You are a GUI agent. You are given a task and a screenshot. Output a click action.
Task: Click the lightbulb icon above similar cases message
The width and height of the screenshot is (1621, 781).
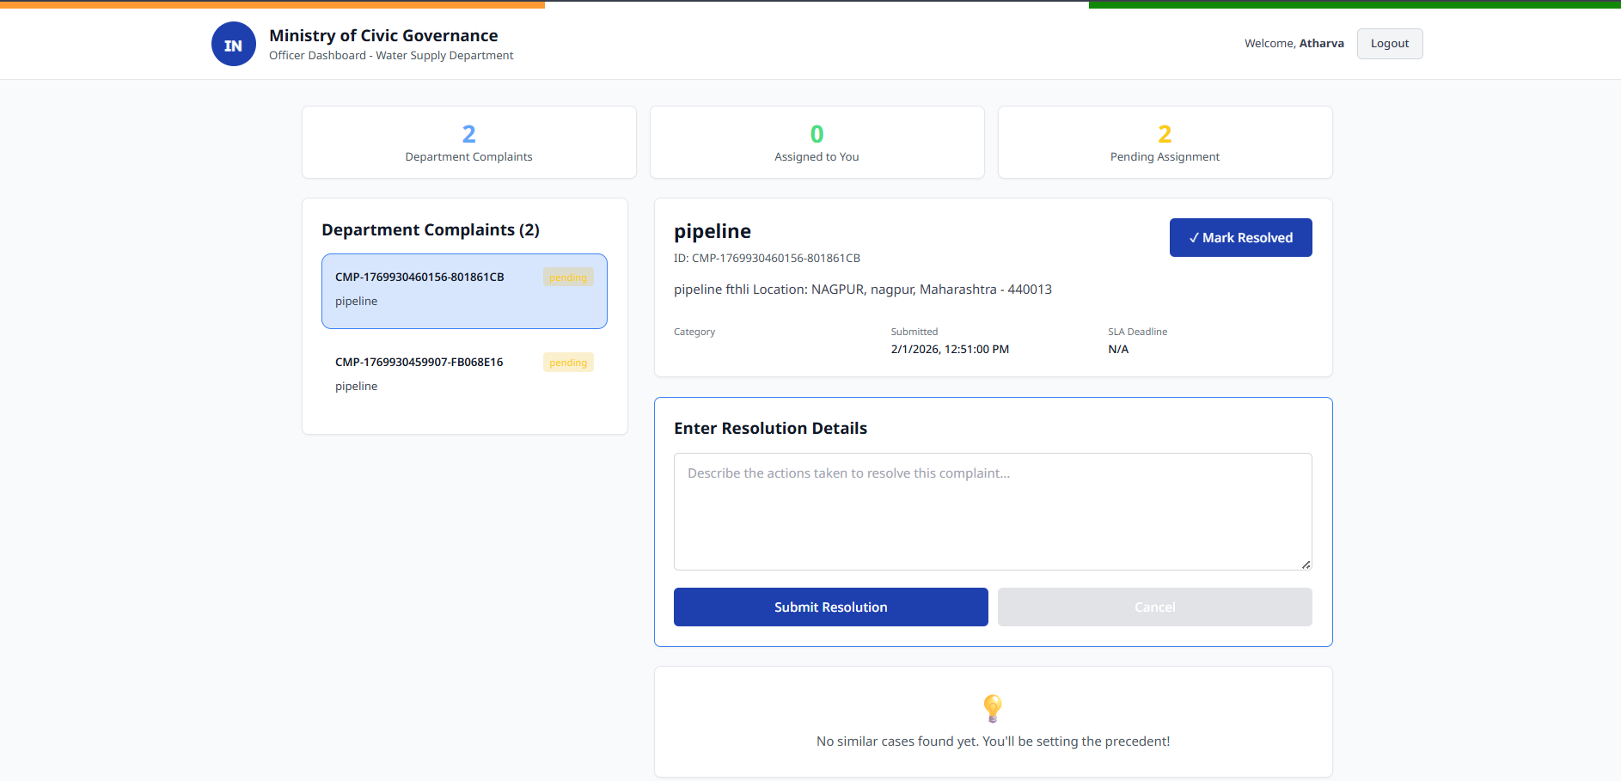click(x=993, y=708)
